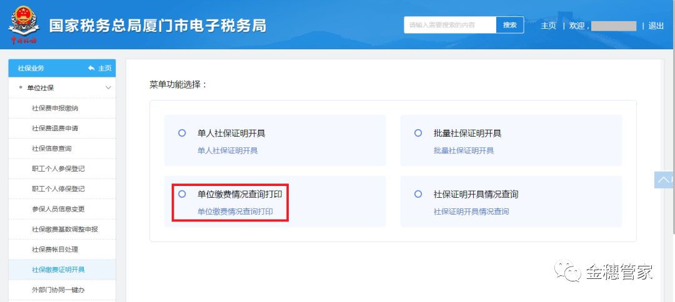
Task: Click 批量社保证明开具 card title
Action: (467, 133)
